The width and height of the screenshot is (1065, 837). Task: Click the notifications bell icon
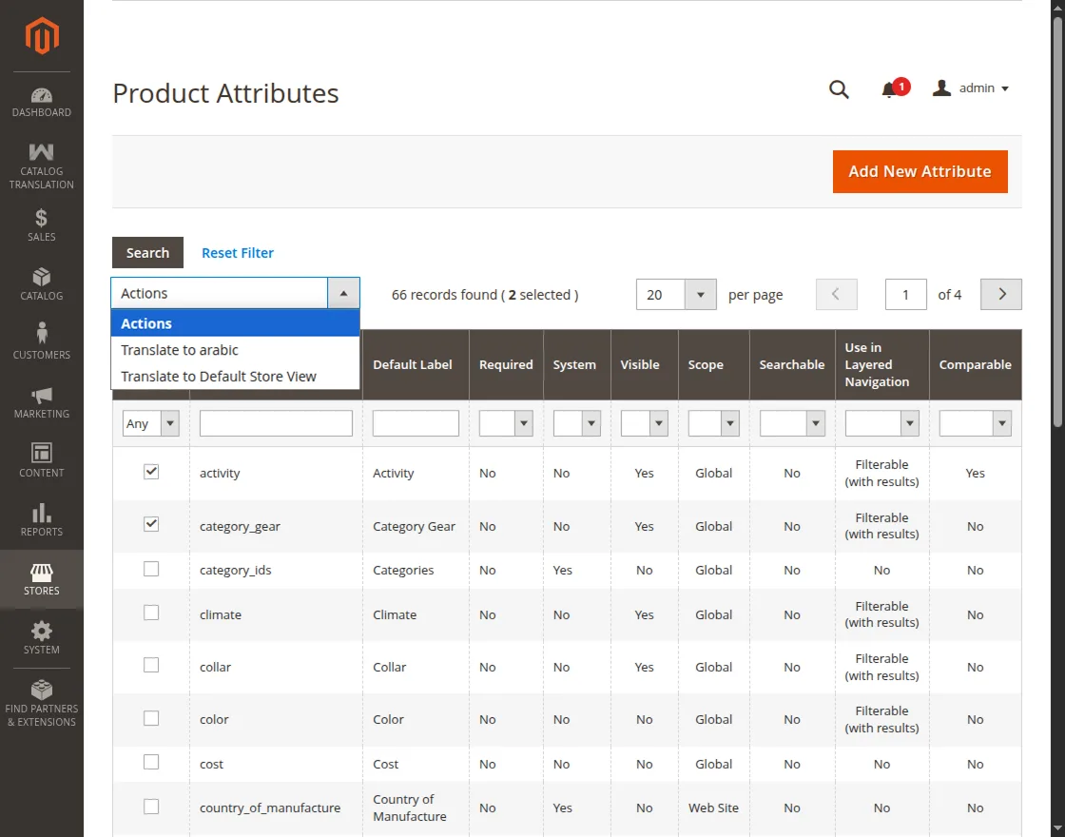[x=890, y=89]
